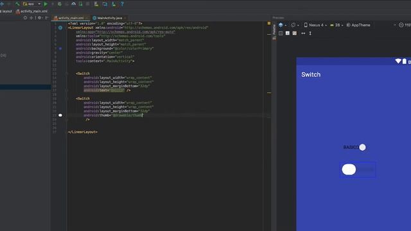
Task: Click the android:background colorPrimary line
Action: click(x=114, y=49)
